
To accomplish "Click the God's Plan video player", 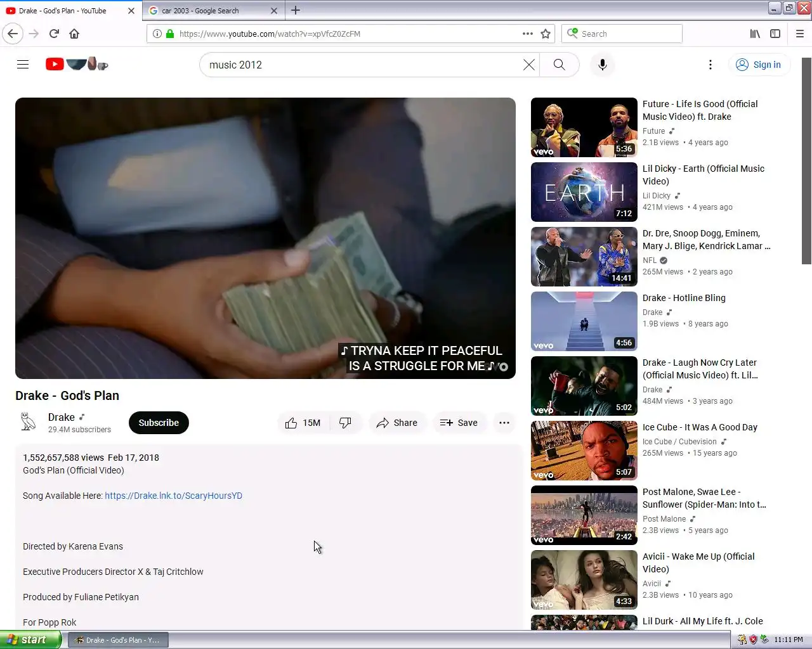I will 265,238.
